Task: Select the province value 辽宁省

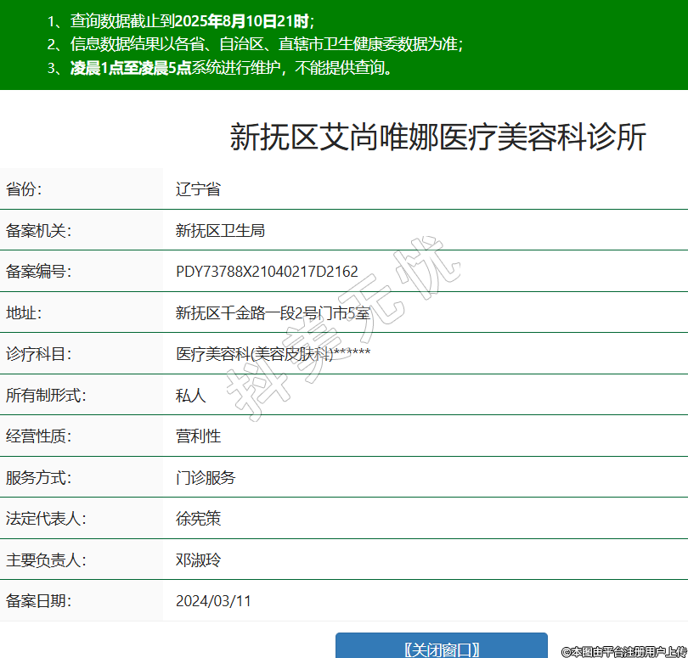Action: tap(198, 189)
